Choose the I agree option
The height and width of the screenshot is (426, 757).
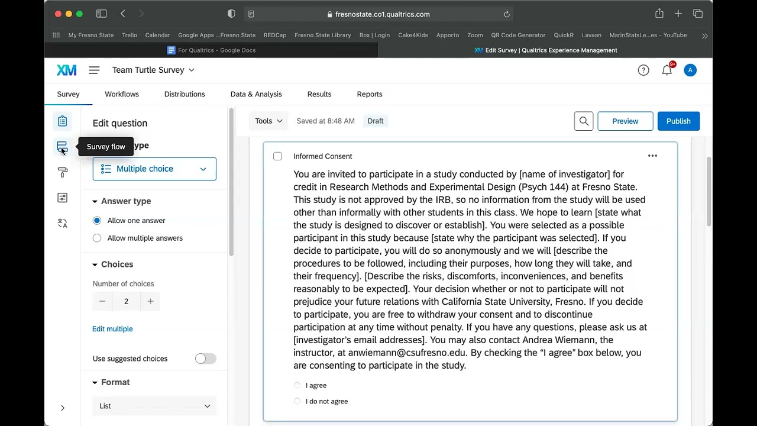[297, 385]
